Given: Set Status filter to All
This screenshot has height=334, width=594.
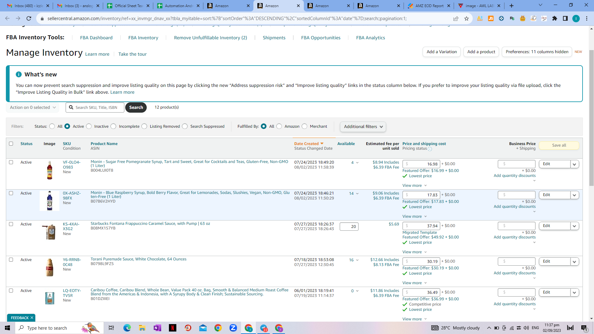Looking at the screenshot, I should point(52,126).
